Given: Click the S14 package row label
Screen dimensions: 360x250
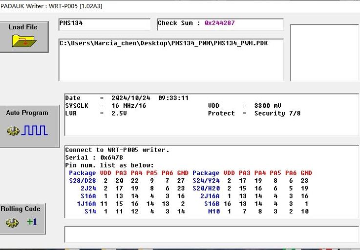Looking at the screenshot, I should pyautogui.click(x=90, y=212).
